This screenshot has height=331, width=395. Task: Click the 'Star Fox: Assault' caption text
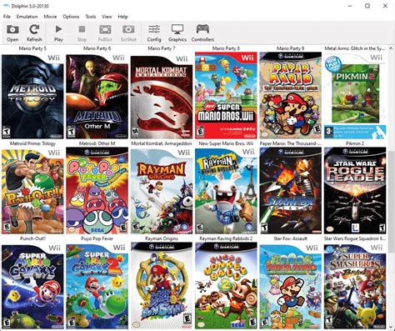[291, 238]
